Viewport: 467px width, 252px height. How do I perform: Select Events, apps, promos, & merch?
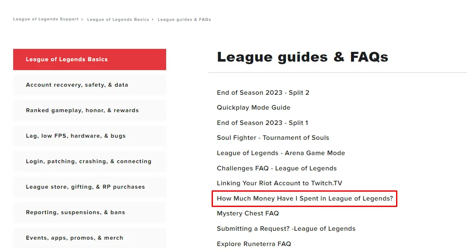click(x=90, y=238)
